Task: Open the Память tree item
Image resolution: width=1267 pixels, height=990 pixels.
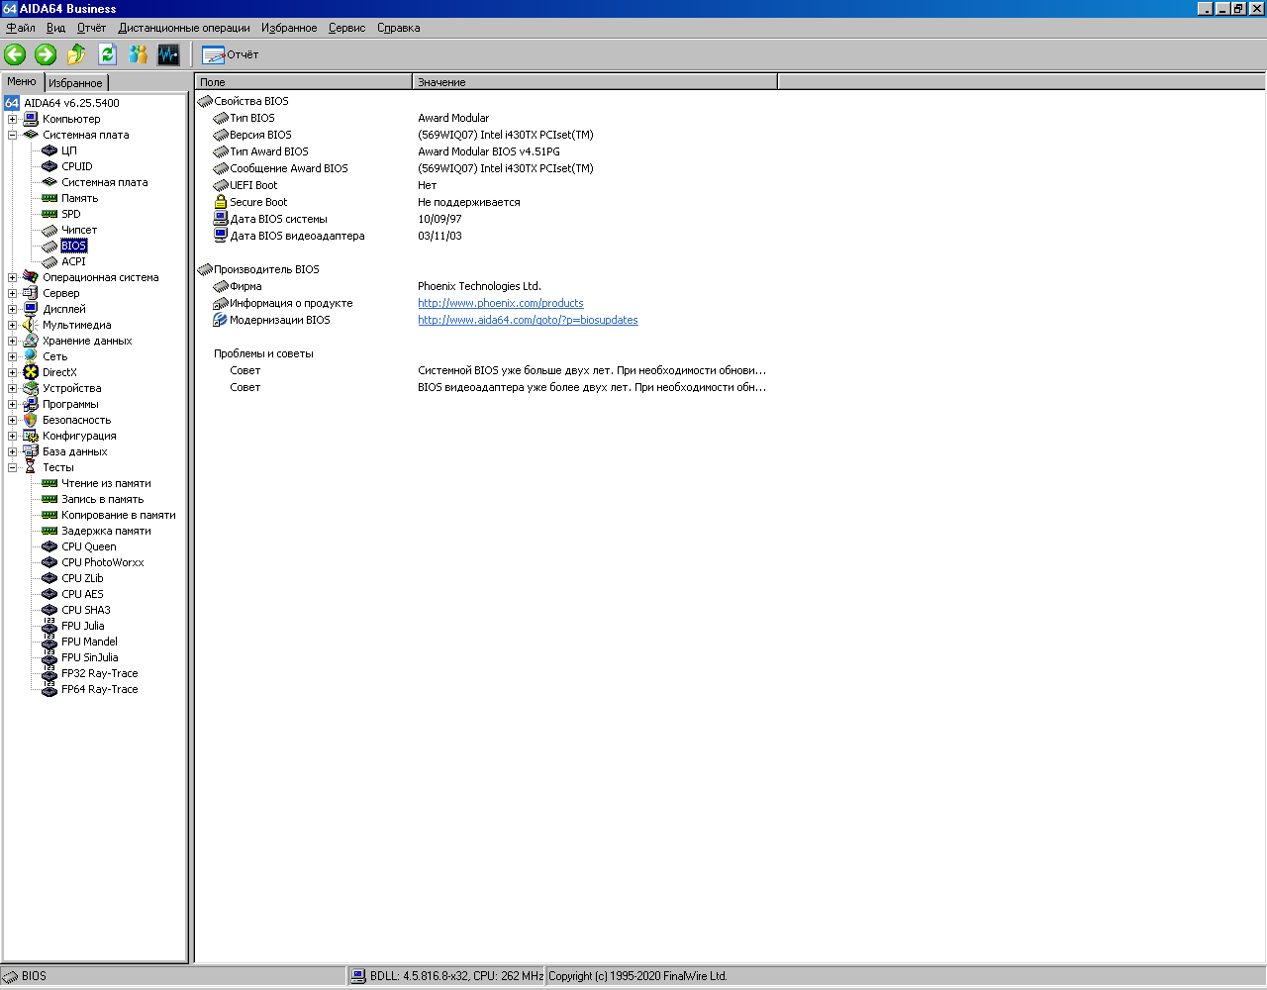Action: click(x=79, y=198)
